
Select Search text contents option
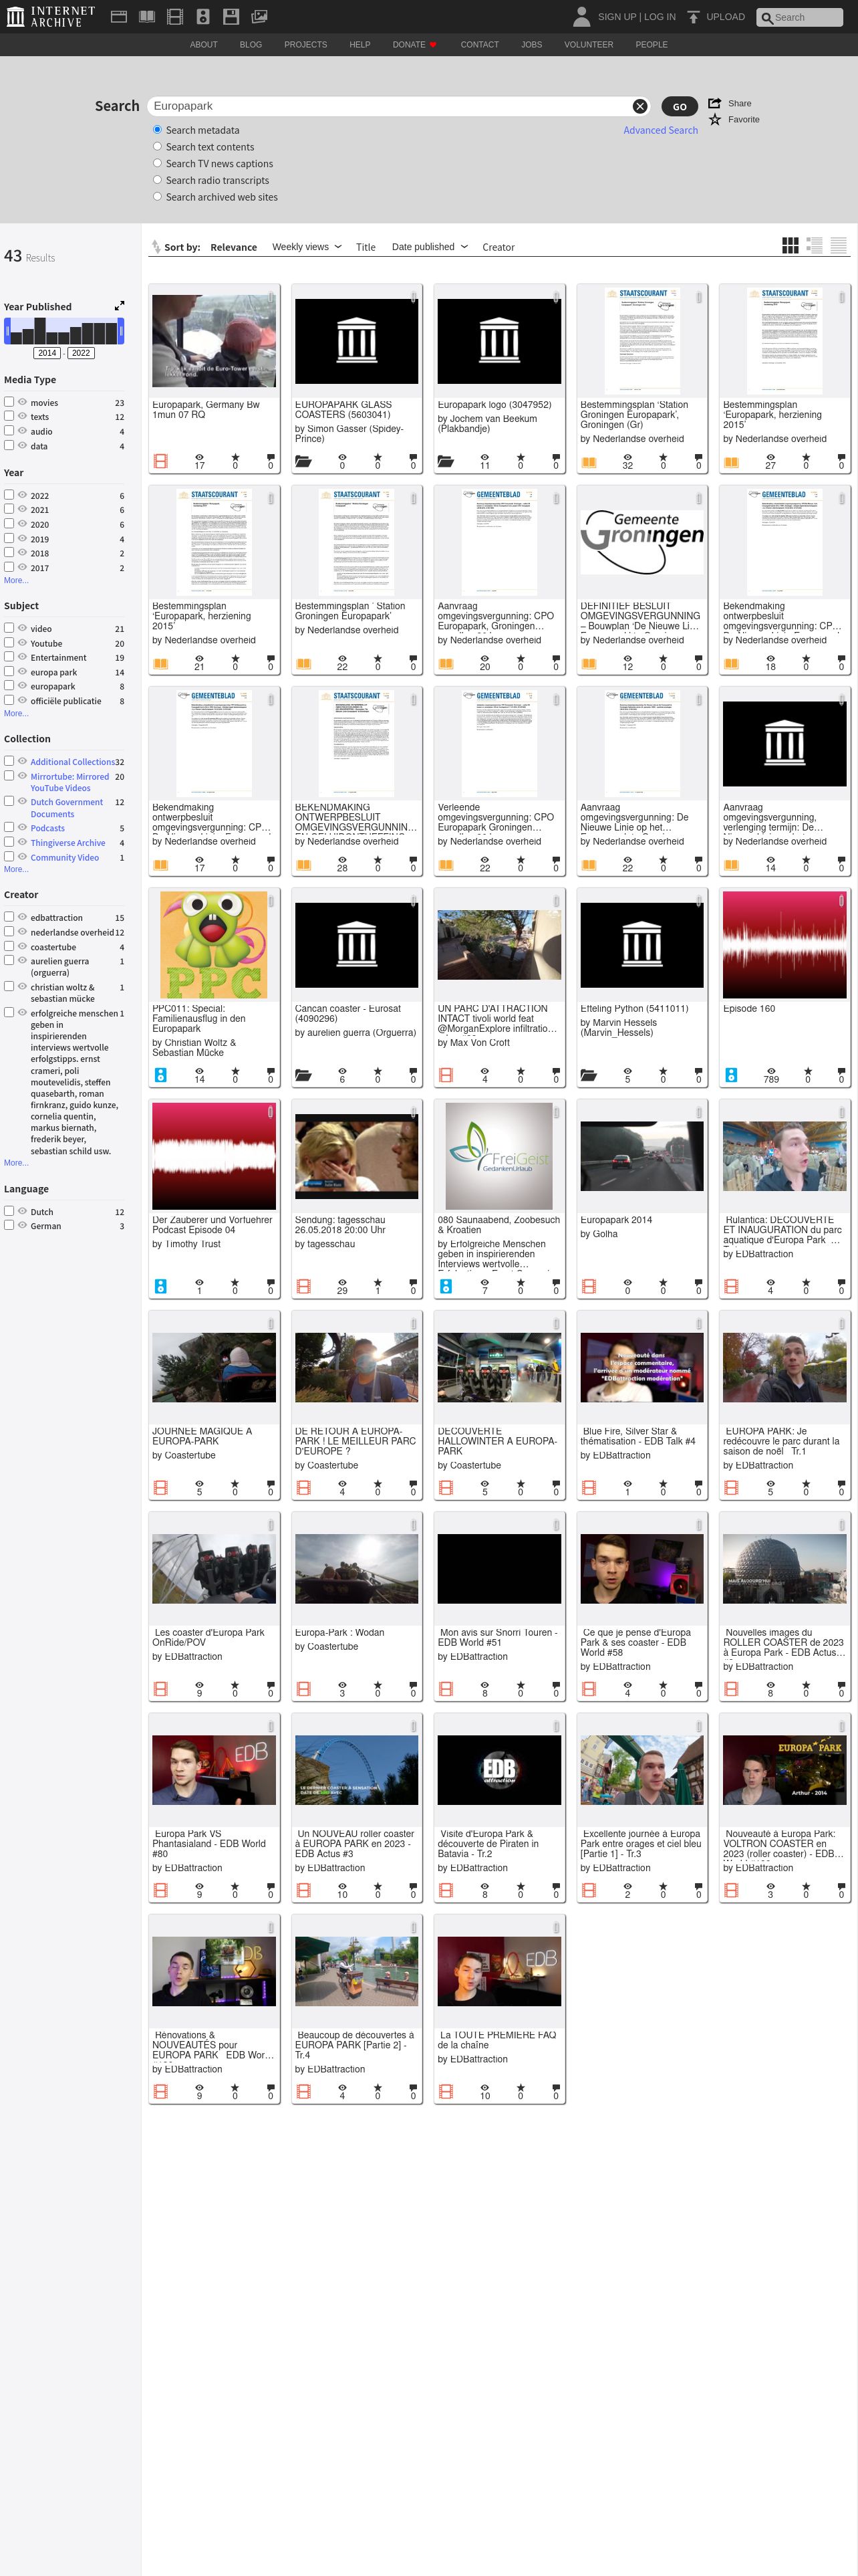(x=157, y=147)
